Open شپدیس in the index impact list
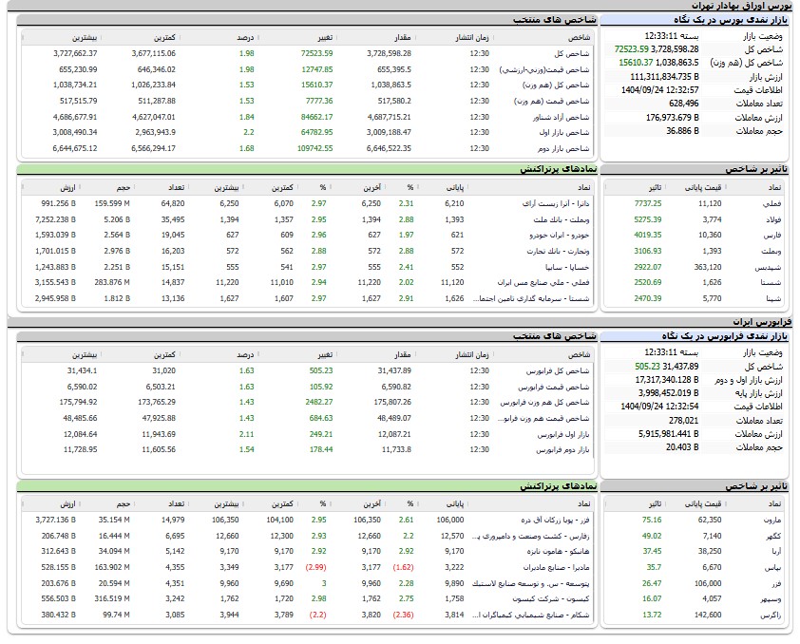 (x=772, y=267)
